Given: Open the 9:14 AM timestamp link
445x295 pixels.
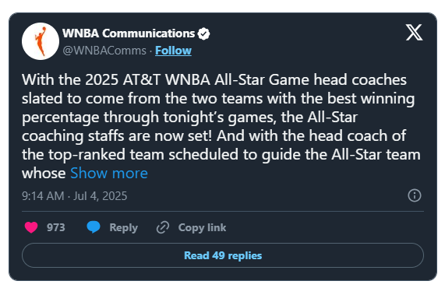Looking at the screenshot, I should [x=43, y=196].
